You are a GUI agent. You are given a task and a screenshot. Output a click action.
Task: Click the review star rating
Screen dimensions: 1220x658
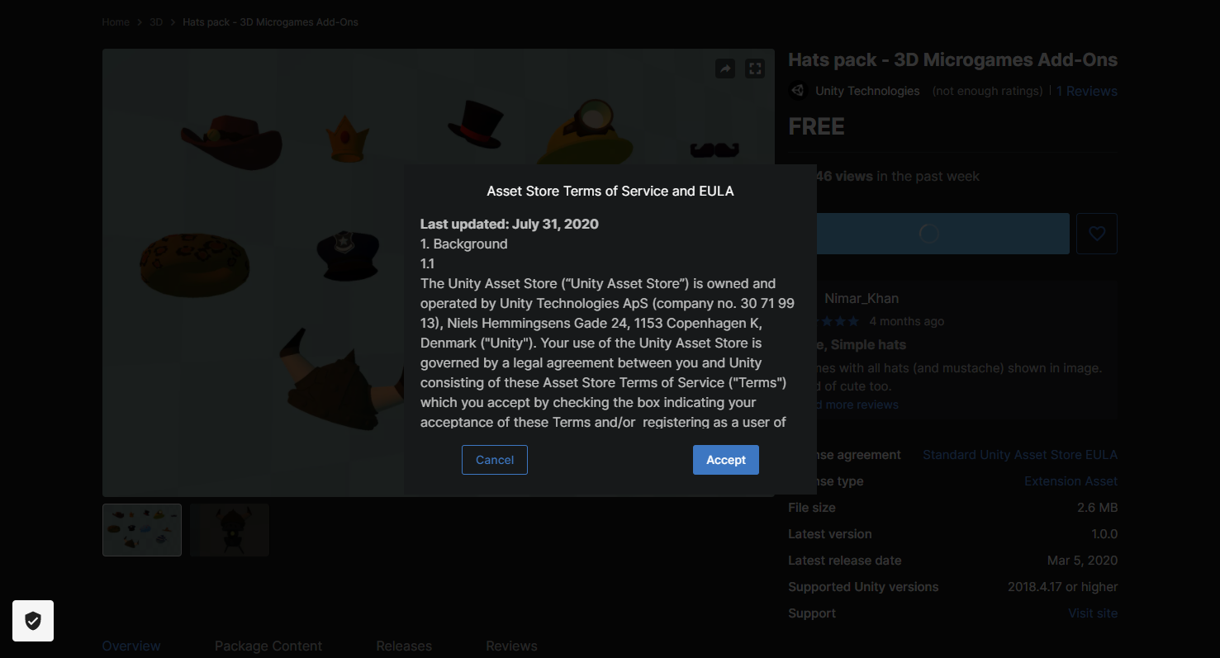click(x=838, y=321)
